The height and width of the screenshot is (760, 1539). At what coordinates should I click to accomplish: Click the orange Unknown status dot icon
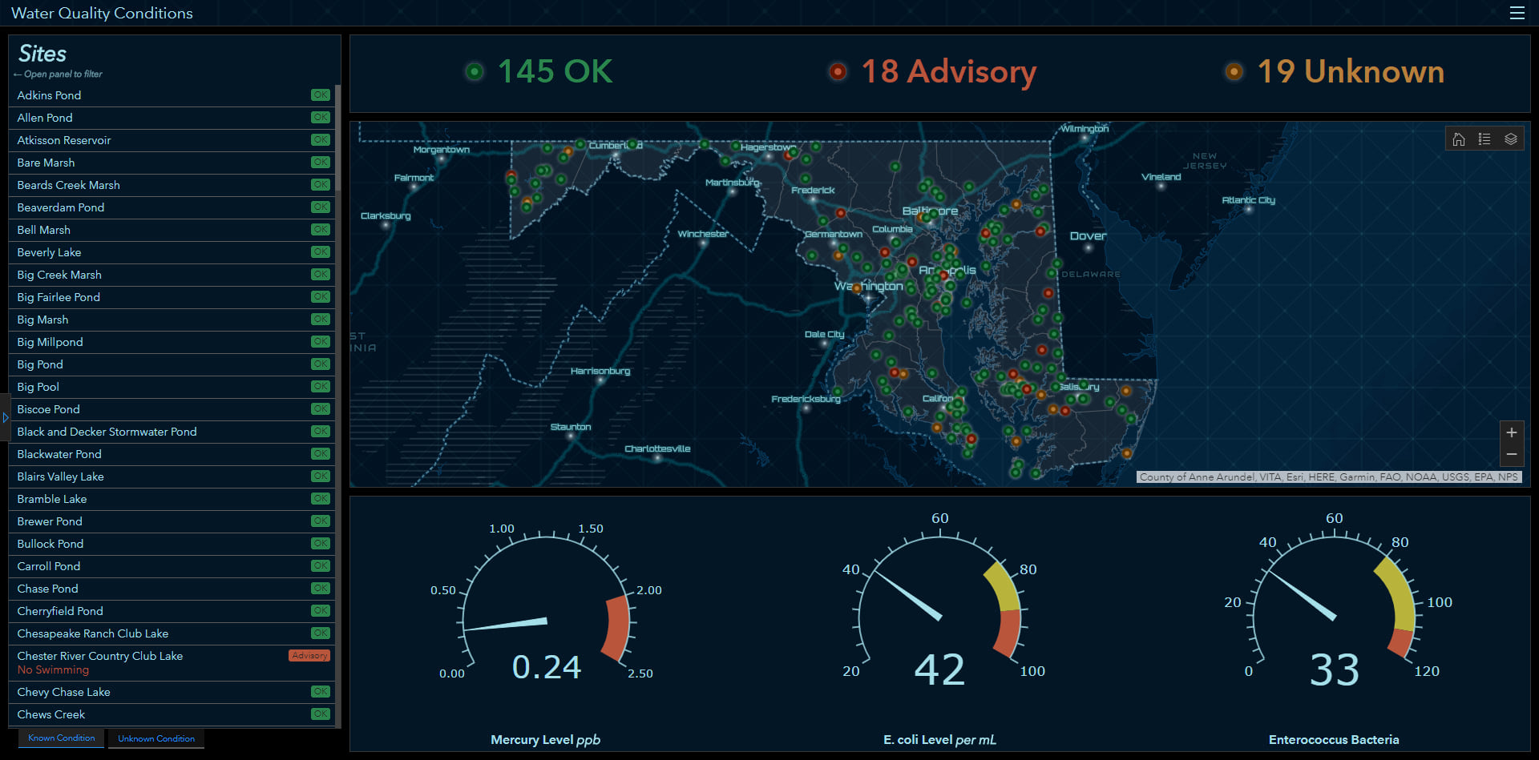1233,71
